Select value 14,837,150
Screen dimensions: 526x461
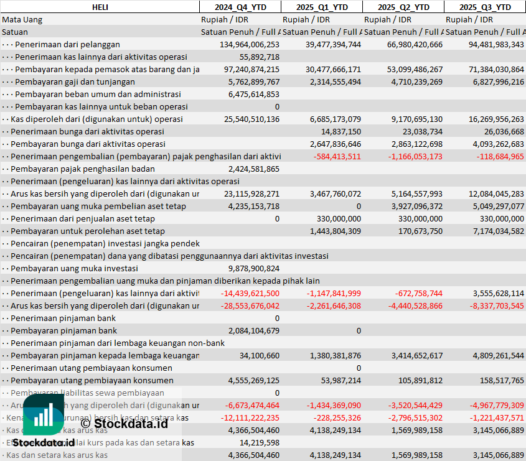click(341, 131)
